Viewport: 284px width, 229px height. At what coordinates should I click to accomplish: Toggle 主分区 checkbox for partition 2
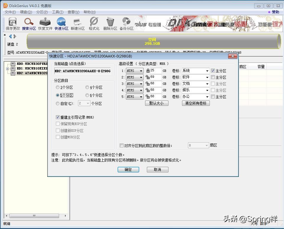(213, 77)
